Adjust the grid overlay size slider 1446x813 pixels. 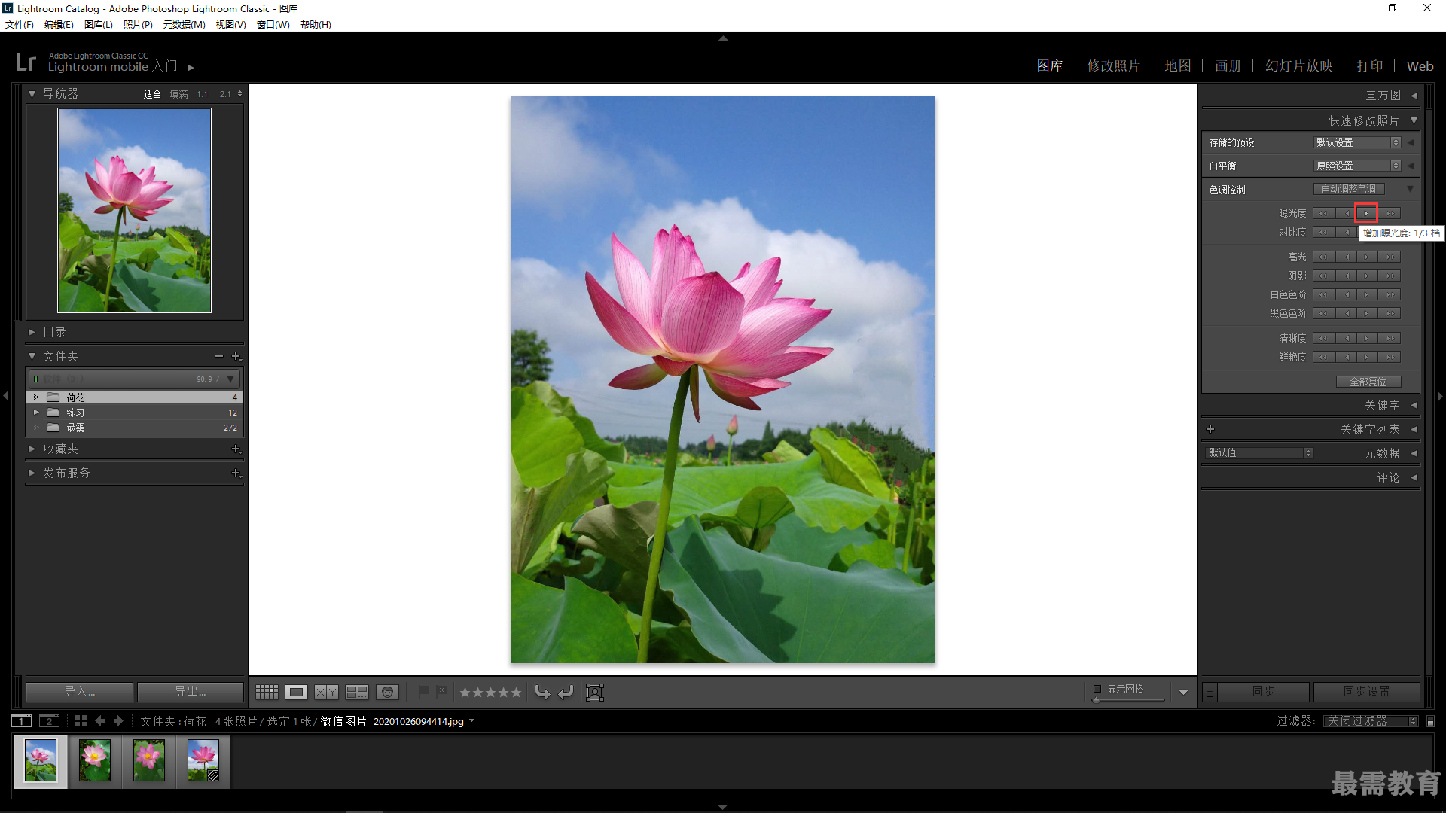coord(1128,700)
